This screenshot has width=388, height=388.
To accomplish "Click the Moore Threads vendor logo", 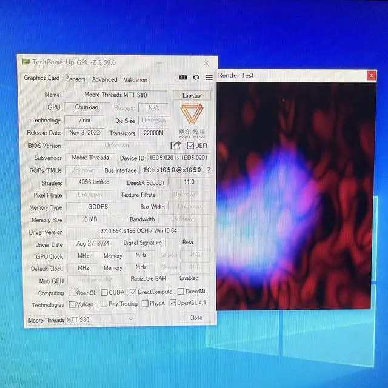I will (192, 121).
